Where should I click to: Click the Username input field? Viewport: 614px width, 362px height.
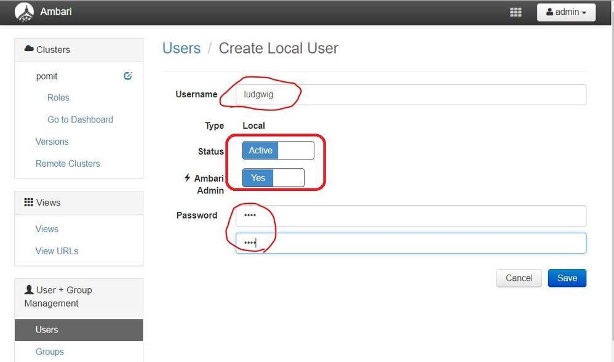pos(411,94)
